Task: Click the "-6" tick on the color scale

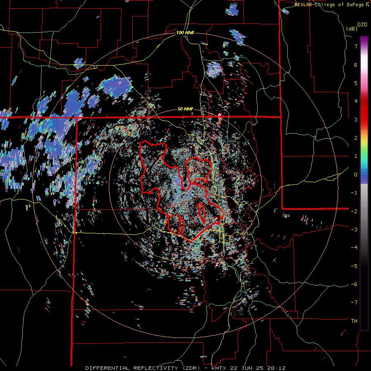Action: (x=354, y=284)
